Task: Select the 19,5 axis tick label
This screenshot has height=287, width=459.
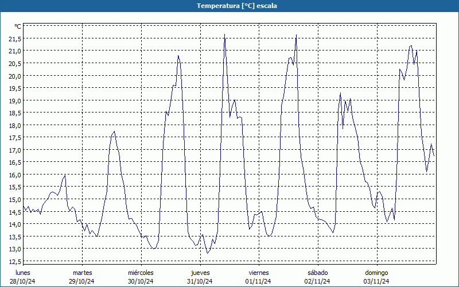Action: (x=15, y=88)
